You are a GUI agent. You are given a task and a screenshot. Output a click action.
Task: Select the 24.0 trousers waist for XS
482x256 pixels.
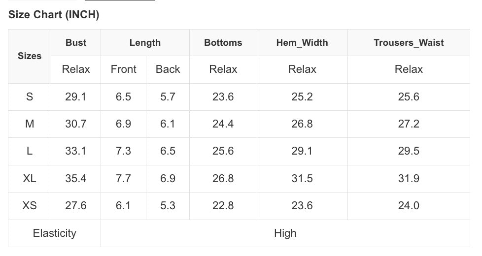tap(409, 205)
